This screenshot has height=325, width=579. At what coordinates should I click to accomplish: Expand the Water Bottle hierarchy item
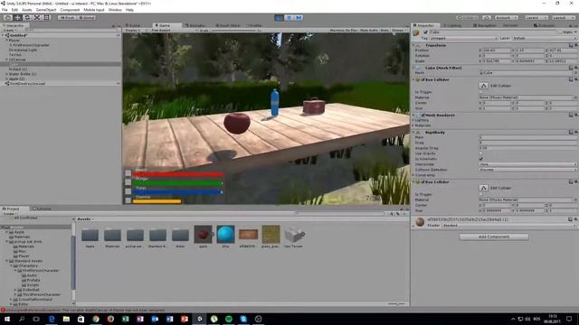pos(6,74)
